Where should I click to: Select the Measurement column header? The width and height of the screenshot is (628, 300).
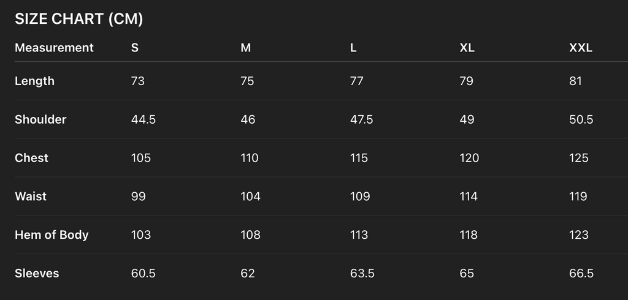pyautogui.click(x=54, y=48)
